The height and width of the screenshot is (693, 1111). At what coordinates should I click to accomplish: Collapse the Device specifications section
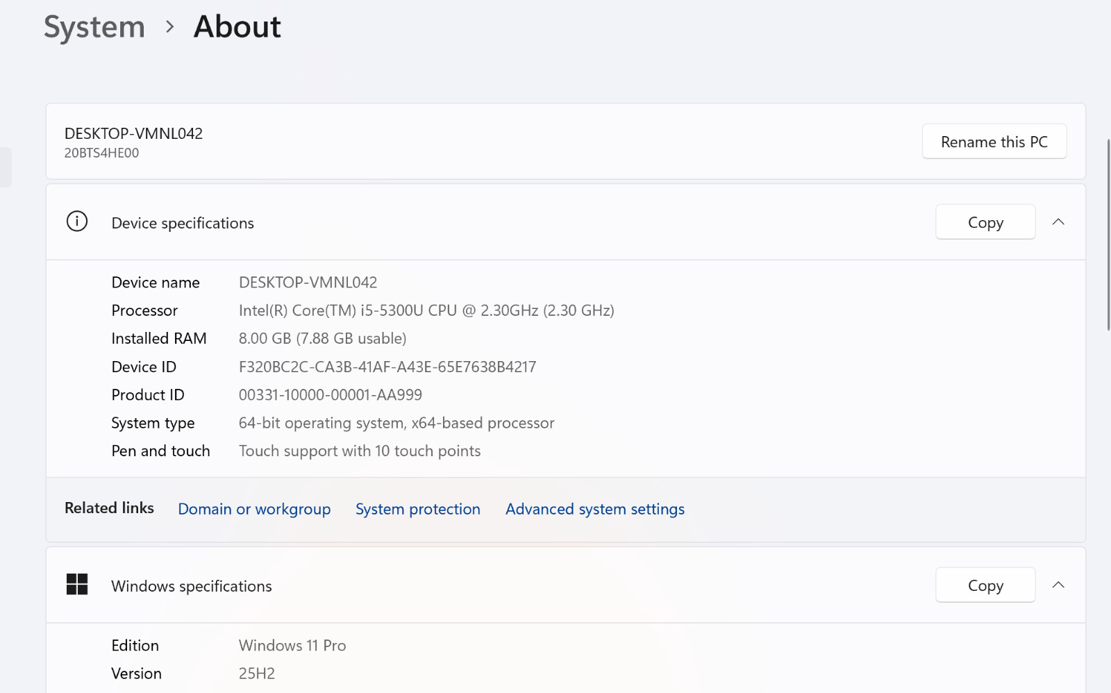click(1058, 222)
